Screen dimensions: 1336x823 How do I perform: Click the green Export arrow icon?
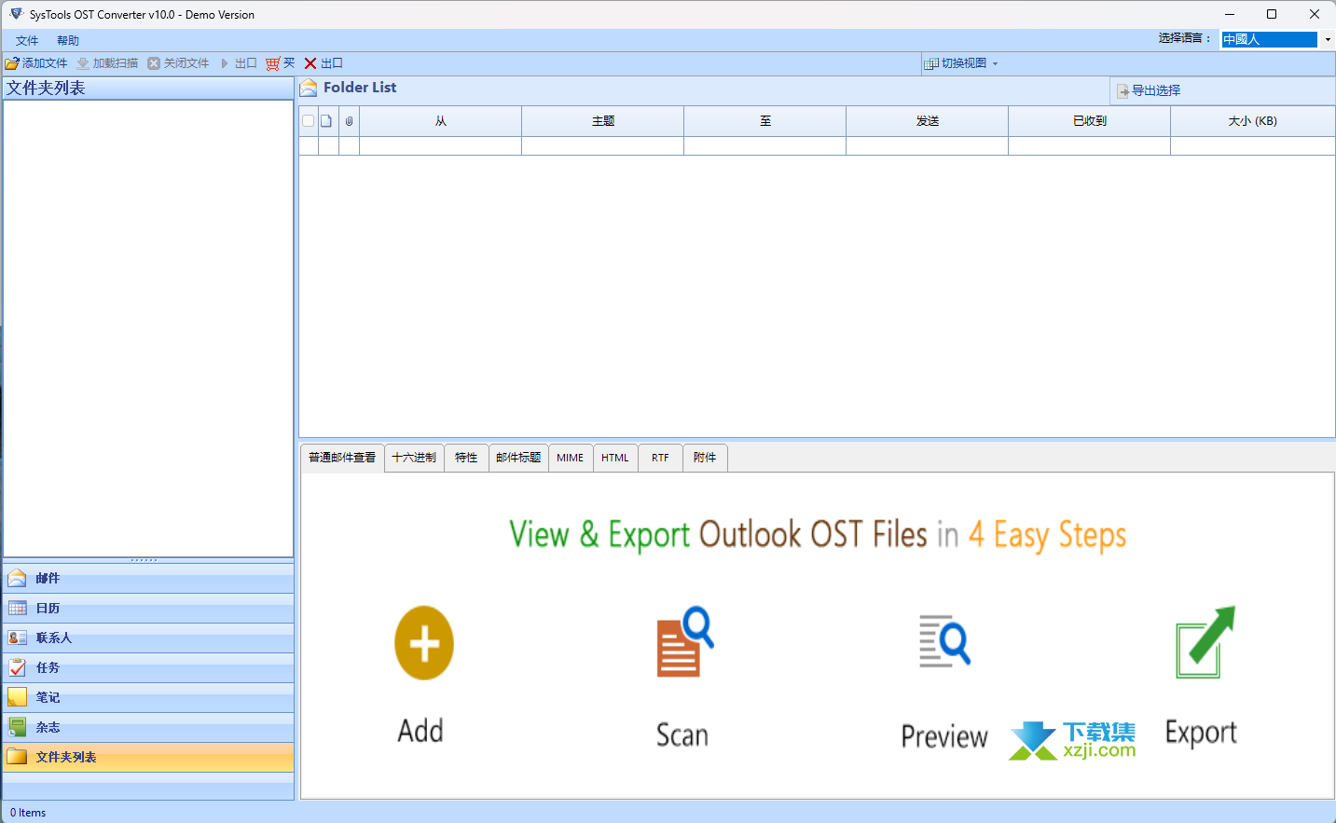pyautogui.click(x=1205, y=642)
